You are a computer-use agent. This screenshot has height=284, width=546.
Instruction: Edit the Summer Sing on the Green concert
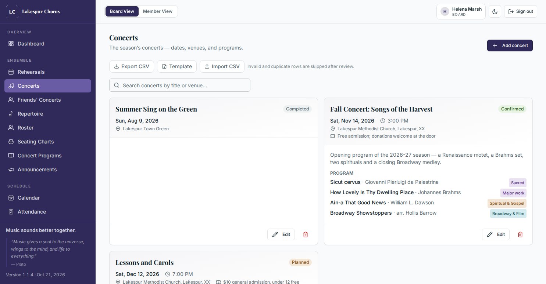tap(281, 234)
